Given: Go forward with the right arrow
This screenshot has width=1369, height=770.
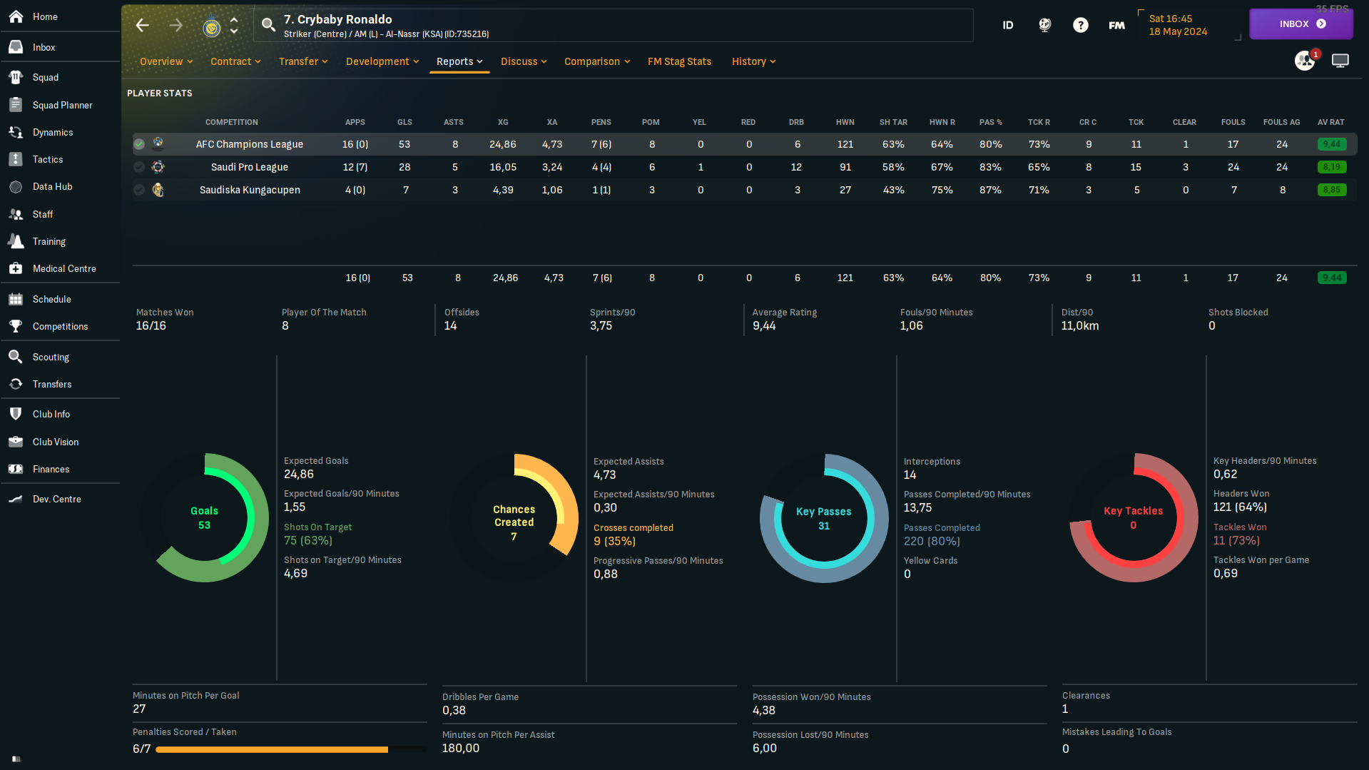Looking at the screenshot, I should pos(175,26).
